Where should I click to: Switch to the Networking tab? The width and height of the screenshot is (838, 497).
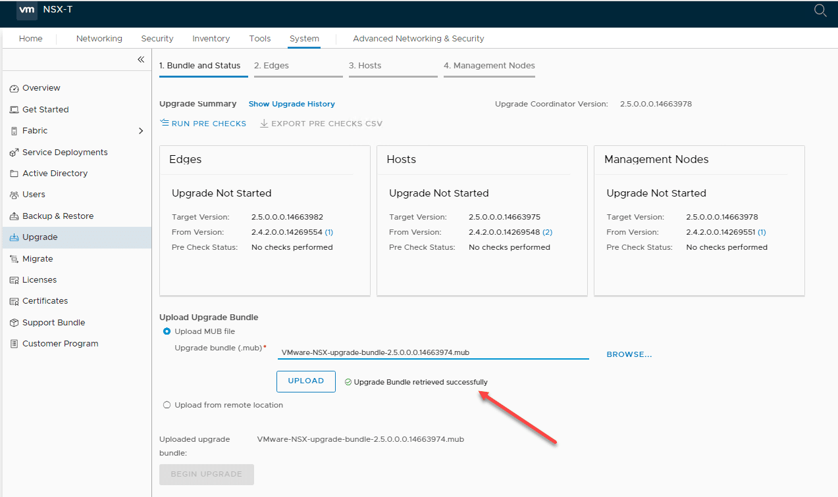(x=99, y=38)
